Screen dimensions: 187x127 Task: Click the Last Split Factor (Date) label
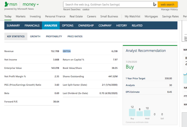coord(75,85)
